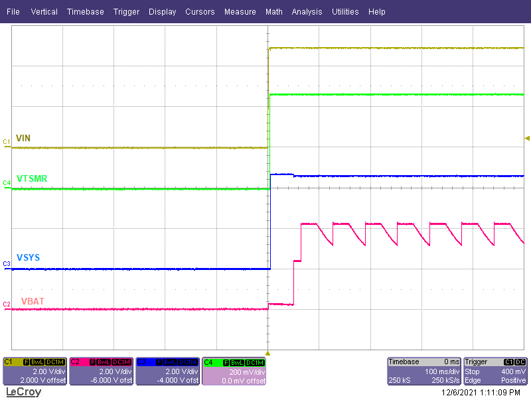Screen dimensions: 531x398
Task: Open the Measure menu
Action: (240, 11)
